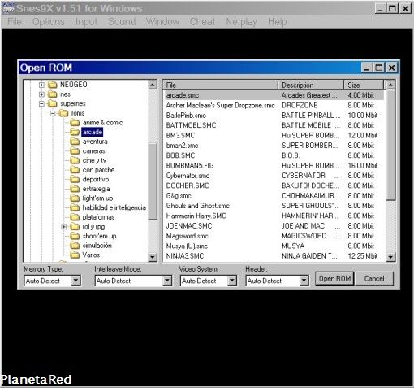This screenshot has height=388, width=414.
Task: Click the estrategia folder icon
Action: pyautogui.click(x=75, y=189)
